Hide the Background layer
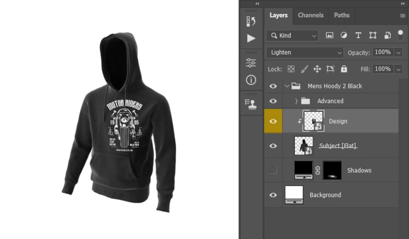 (x=273, y=195)
